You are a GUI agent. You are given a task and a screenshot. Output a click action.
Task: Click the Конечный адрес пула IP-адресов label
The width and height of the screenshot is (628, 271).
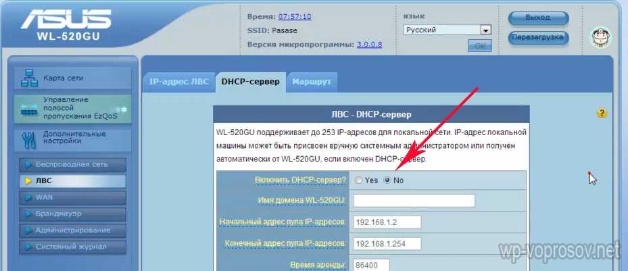pos(285,243)
